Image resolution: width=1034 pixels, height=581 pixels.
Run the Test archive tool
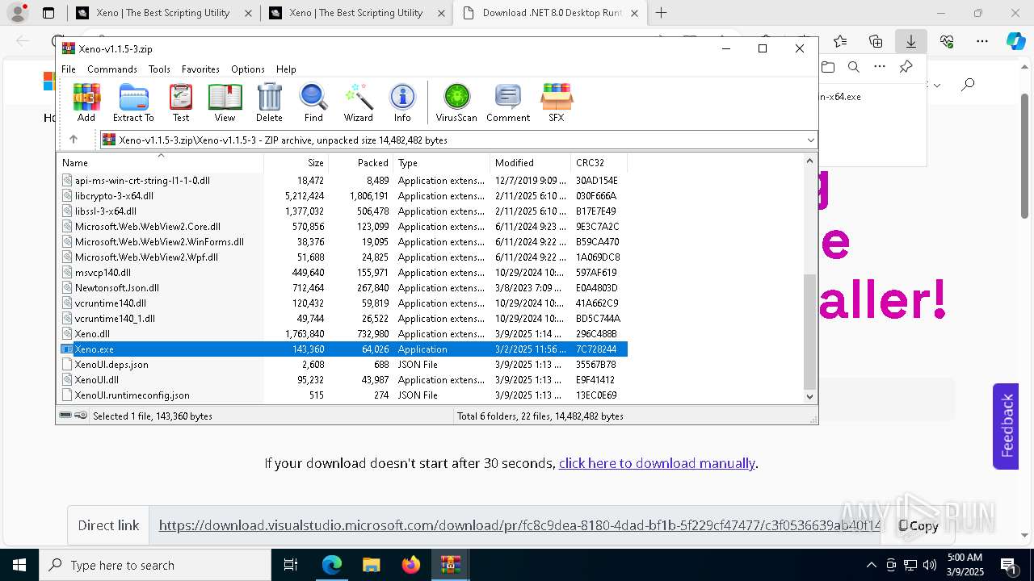181,102
